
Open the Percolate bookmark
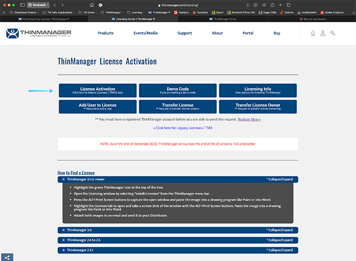tap(200, 13)
